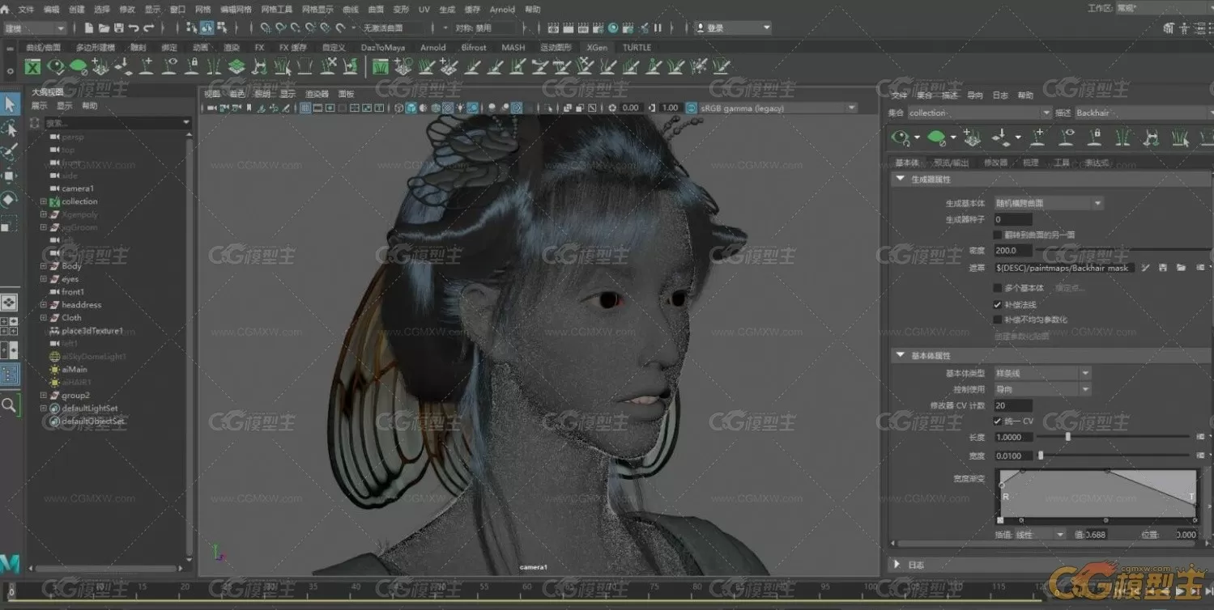Uncheck 补偿法线 checkbox
1214x610 pixels.
coord(998,304)
